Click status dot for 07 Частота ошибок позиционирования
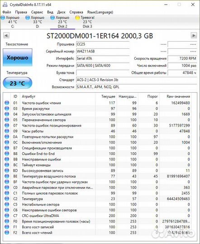 [7, 125]
